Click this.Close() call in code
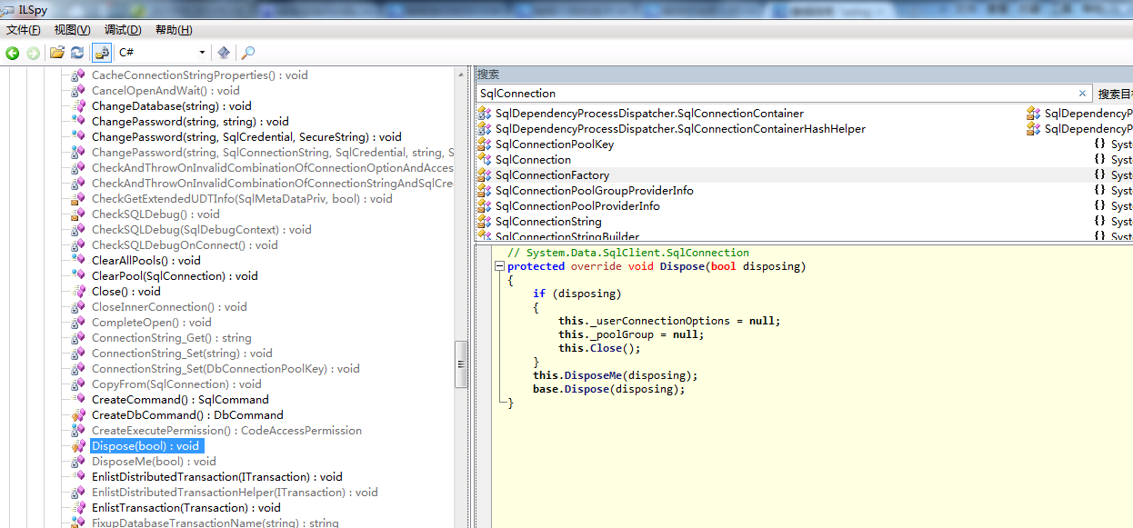This screenshot has width=1133, height=528. click(x=599, y=348)
